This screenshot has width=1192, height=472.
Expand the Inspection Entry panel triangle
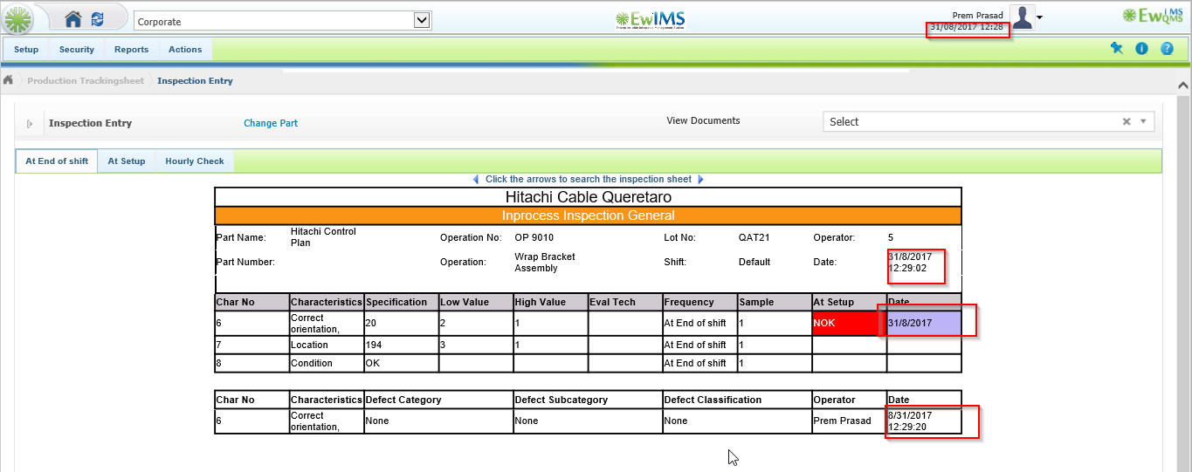pos(31,124)
